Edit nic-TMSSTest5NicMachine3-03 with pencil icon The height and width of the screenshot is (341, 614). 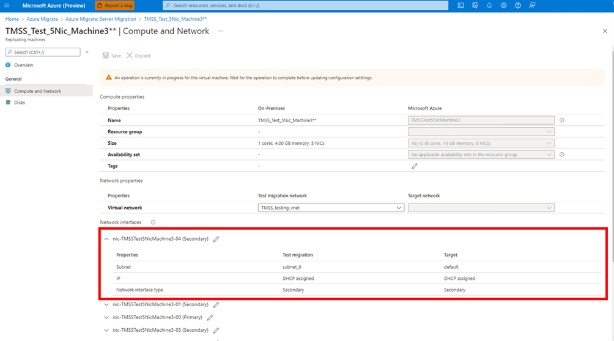(216, 331)
